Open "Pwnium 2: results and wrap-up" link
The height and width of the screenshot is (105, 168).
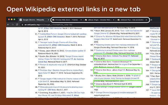click(x=52, y=65)
